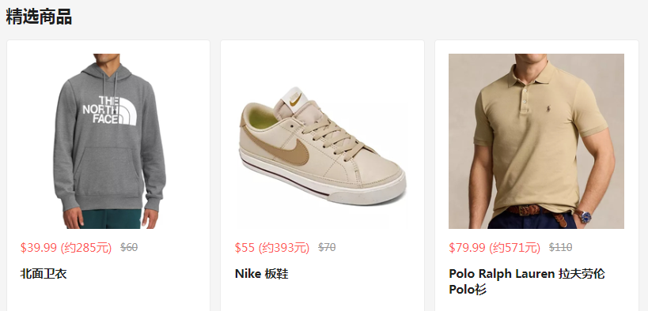Select the $39.99 (约285元) sale price

pos(66,248)
